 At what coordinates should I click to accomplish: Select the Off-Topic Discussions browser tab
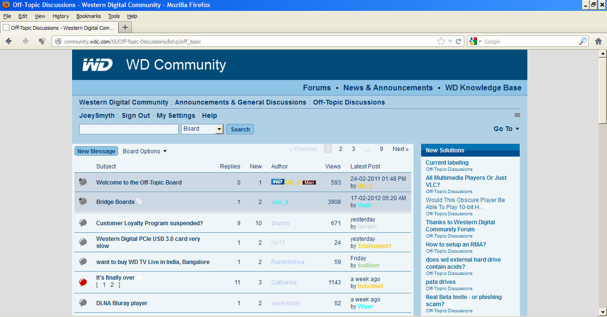point(59,27)
